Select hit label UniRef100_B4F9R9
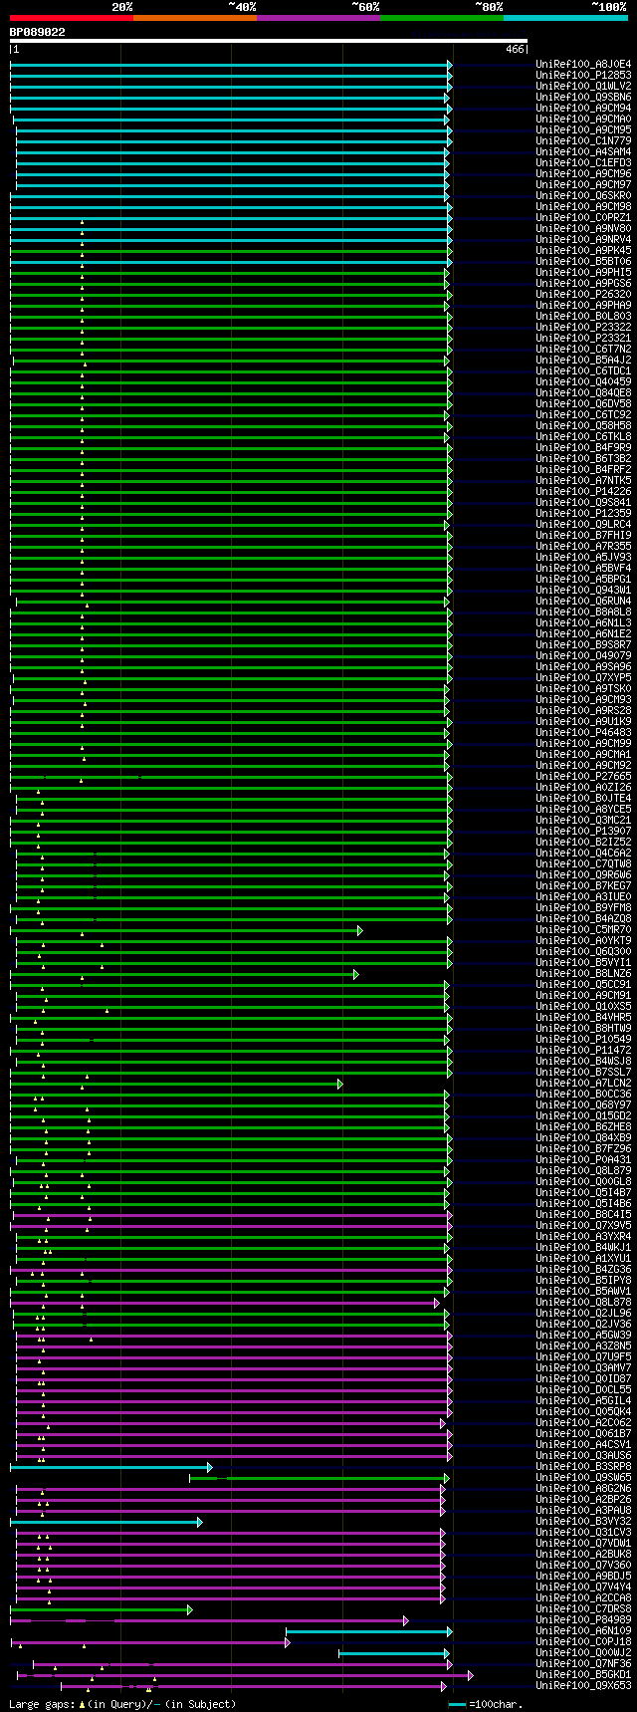Image resolution: width=637 pixels, height=1712 pixels. tap(583, 447)
